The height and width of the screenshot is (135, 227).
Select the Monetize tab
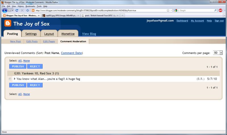coord(68,34)
